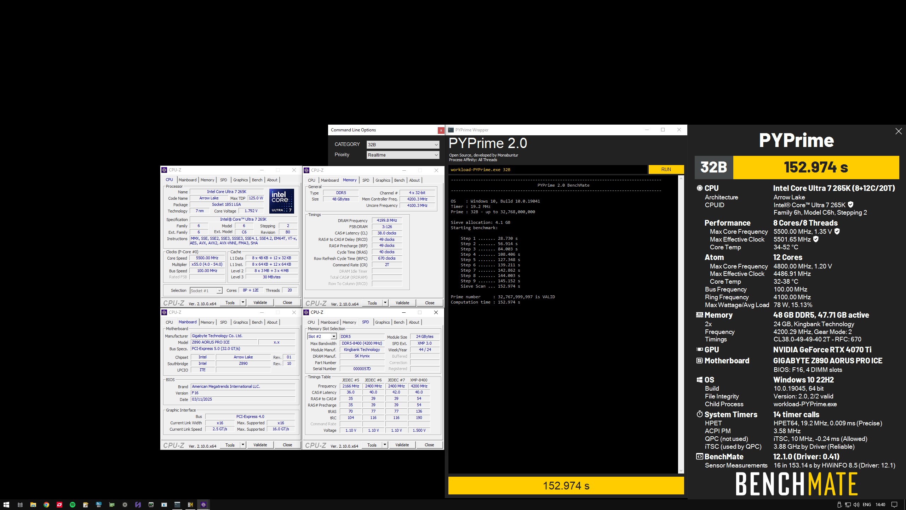Open the notepad icon on the taskbar
This screenshot has width=906, height=510.
86,505
